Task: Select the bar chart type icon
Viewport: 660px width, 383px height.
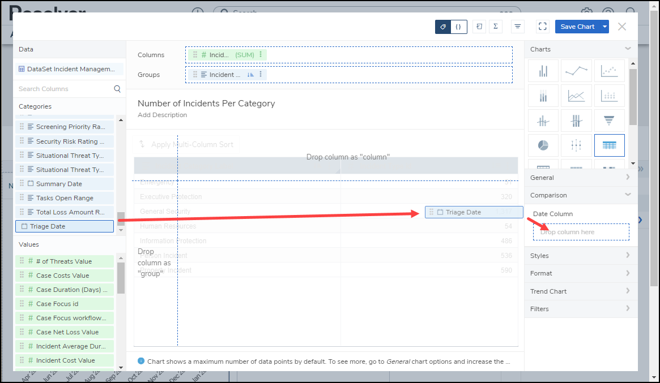Action: 543,71
